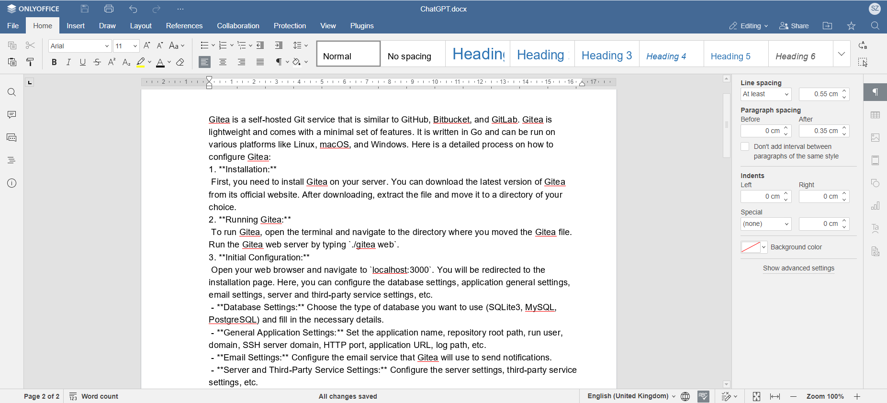Viewport: 887px width, 403px height.
Task: Switch to the Collaboration tab
Action: (x=238, y=26)
